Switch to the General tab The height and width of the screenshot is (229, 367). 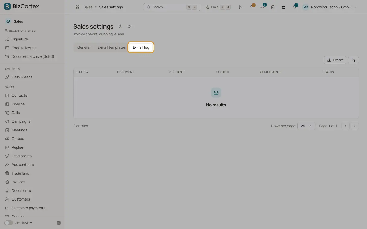tap(84, 47)
